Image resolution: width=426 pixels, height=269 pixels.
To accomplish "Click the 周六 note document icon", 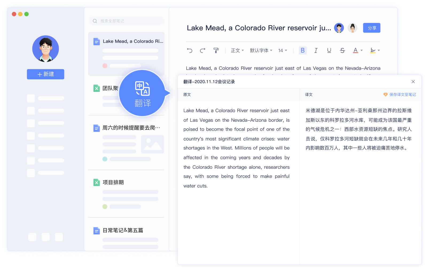I will click(96, 128).
